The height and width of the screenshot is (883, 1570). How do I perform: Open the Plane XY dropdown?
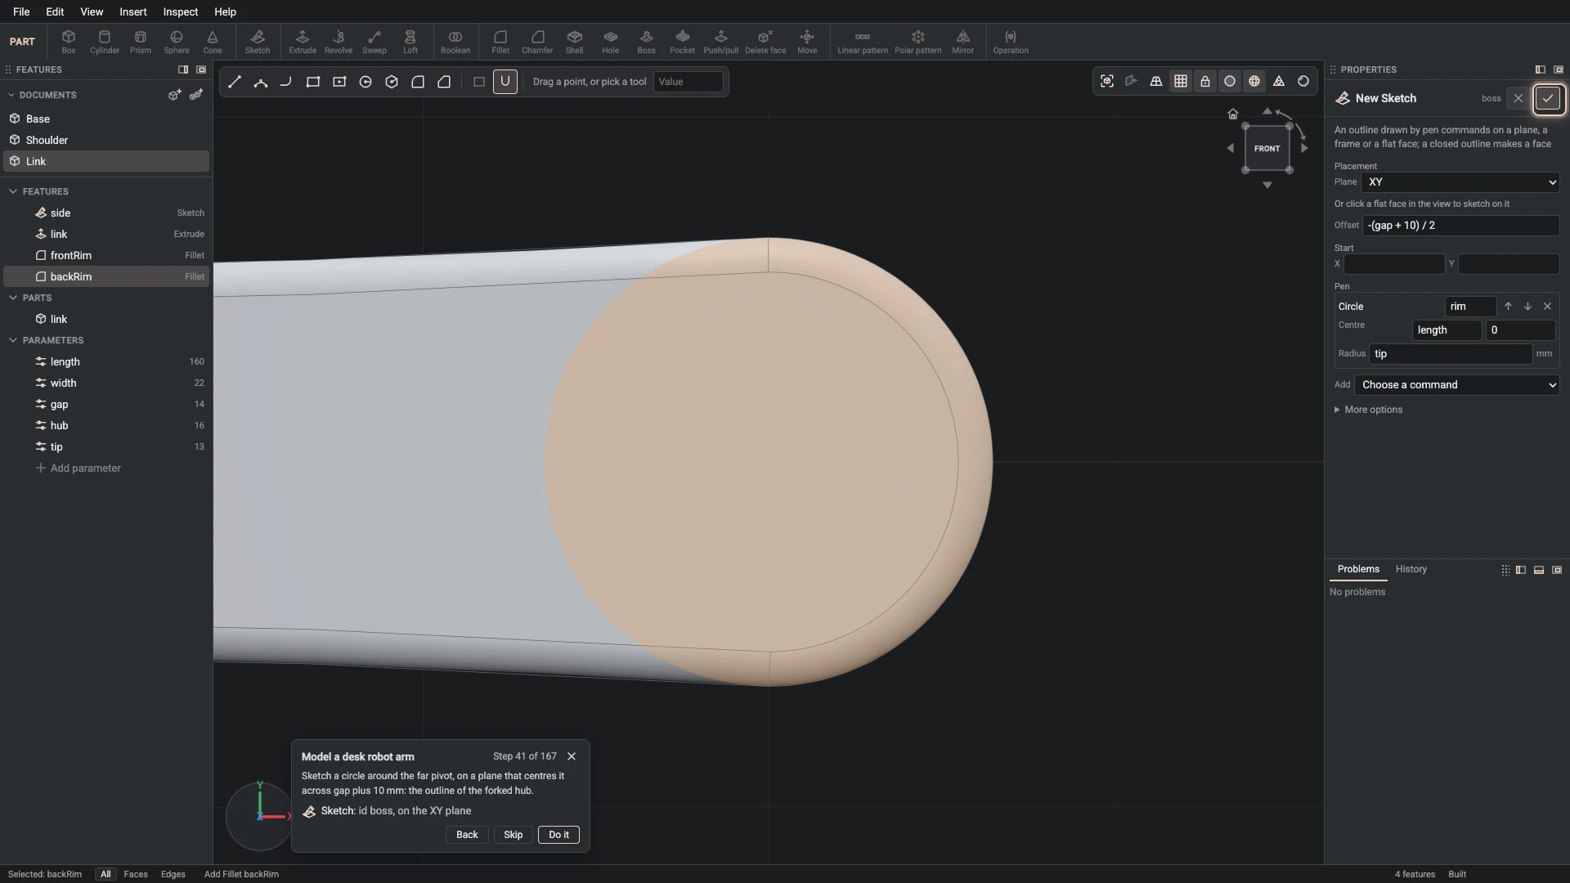coord(1460,182)
